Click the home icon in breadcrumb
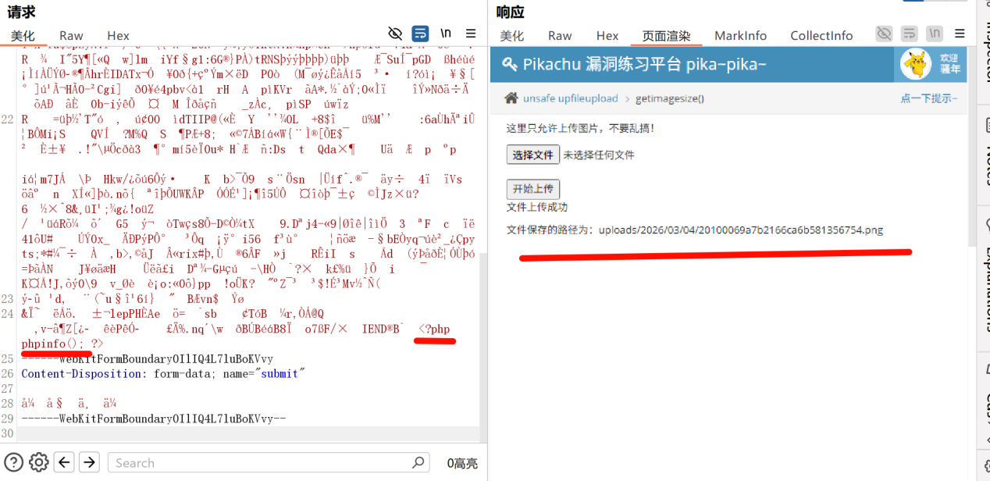990x481 pixels. coord(511,98)
